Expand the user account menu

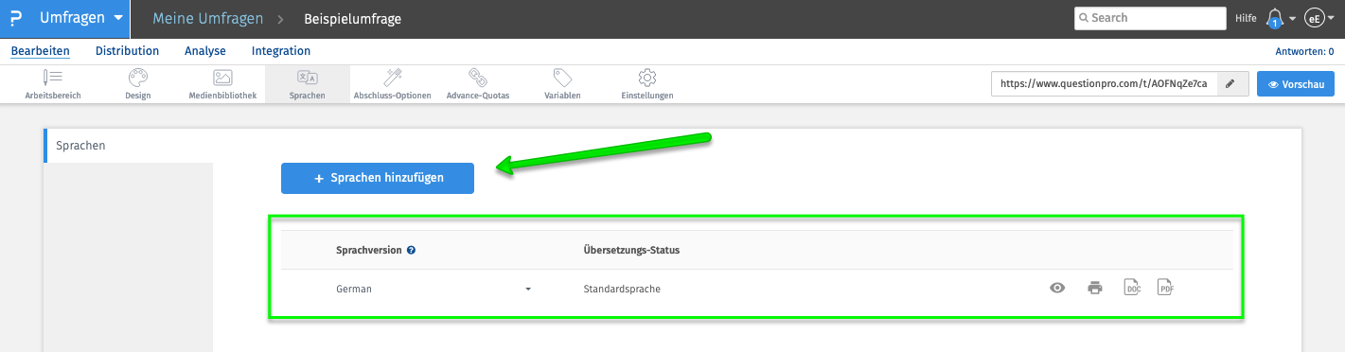coord(1320,18)
